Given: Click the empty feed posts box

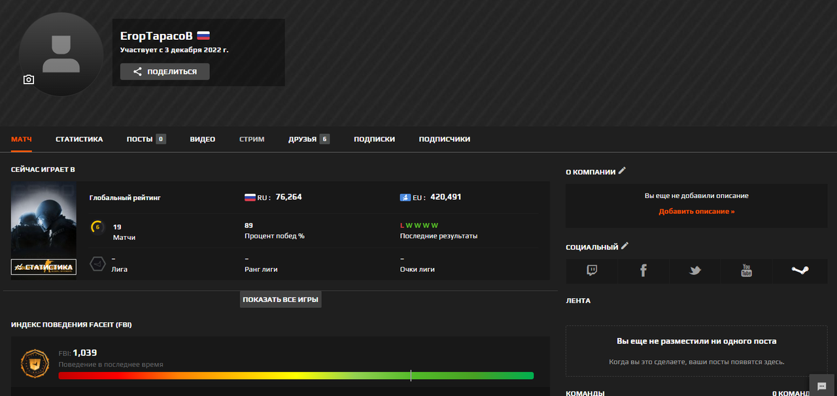Looking at the screenshot, I should click(696, 351).
